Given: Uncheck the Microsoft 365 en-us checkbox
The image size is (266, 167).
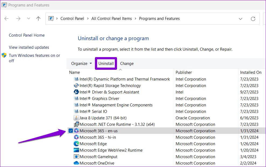Looking at the screenshot, I should 70,131.
